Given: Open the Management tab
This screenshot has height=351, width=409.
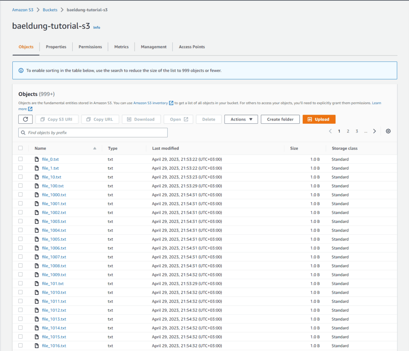Looking at the screenshot, I should point(153,47).
